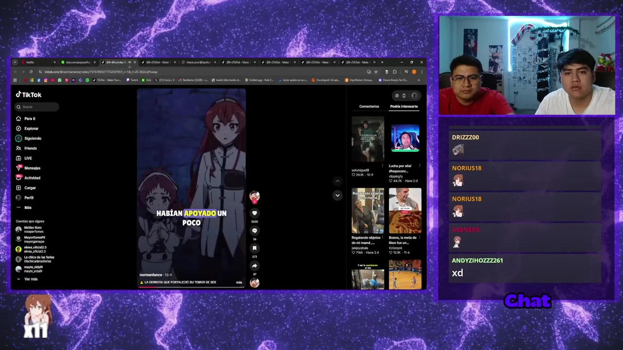The height and width of the screenshot is (350, 623).
Task: Open mayte_vidal9 followed account
Action: point(29,269)
